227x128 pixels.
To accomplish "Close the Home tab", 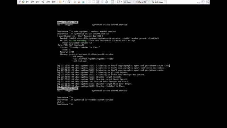I will pyautogui.click(x=133, y=2).
